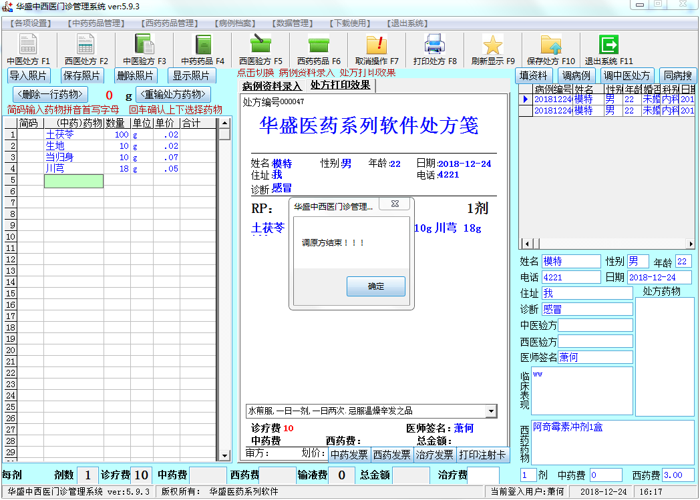
Task: Click 西药药物 text area with 阿奇霉素
Action: click(612, 442)
